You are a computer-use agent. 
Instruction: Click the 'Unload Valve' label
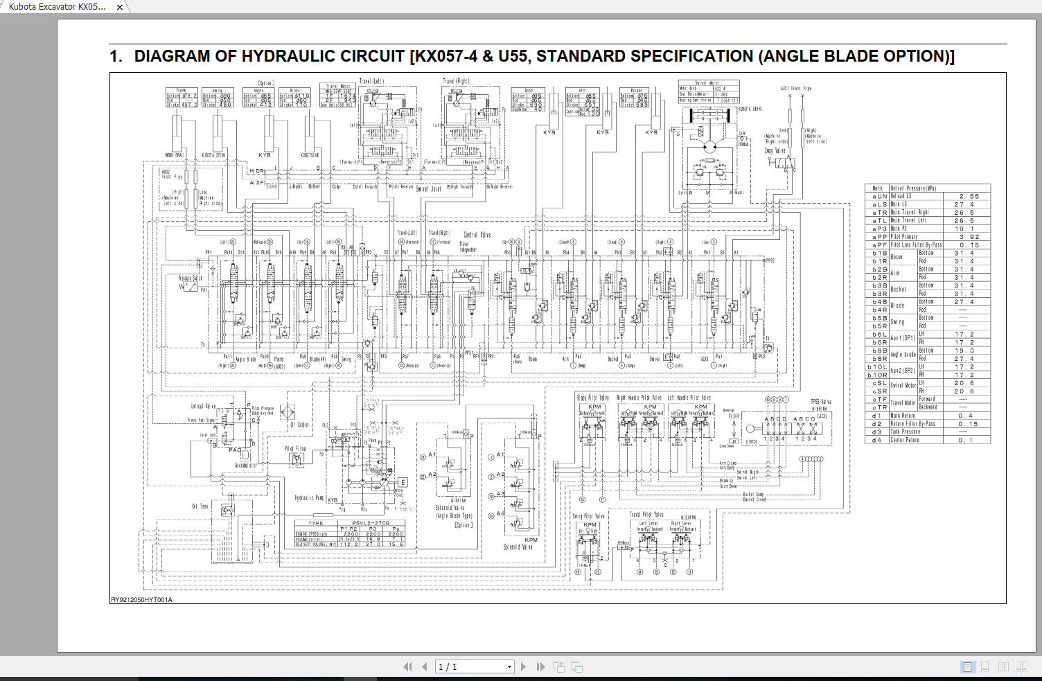pyautogui.click(x=204, y=407)
